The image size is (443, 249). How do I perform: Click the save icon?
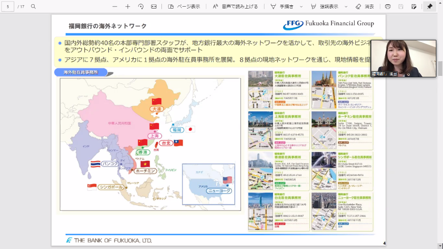tap(401, 6)
